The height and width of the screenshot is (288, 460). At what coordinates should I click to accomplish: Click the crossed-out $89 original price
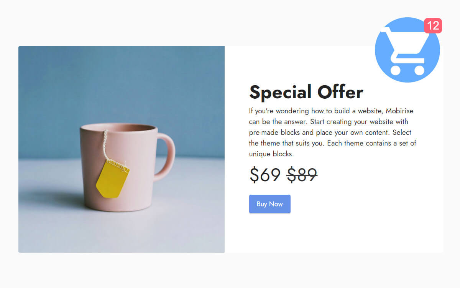coord(302,175)
